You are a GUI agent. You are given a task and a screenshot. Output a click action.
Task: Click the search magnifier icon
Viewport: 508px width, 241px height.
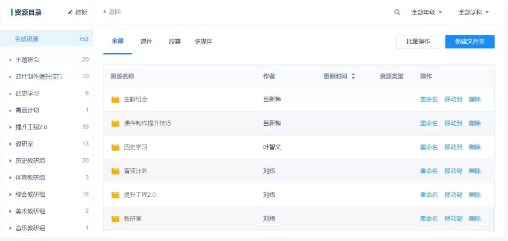(397, 12)
